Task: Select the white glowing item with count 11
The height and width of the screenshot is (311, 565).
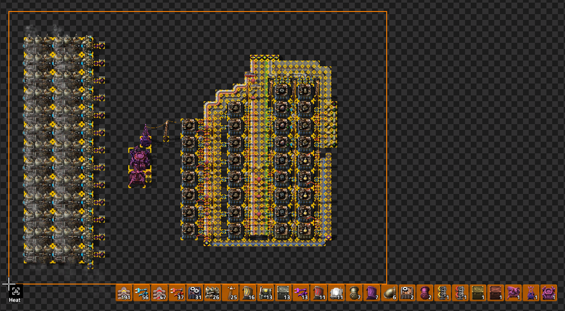Action: [x=336, y=293]
